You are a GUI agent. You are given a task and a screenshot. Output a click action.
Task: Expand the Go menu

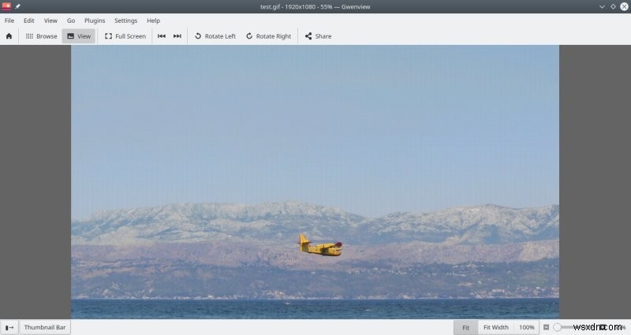(71, 20)
